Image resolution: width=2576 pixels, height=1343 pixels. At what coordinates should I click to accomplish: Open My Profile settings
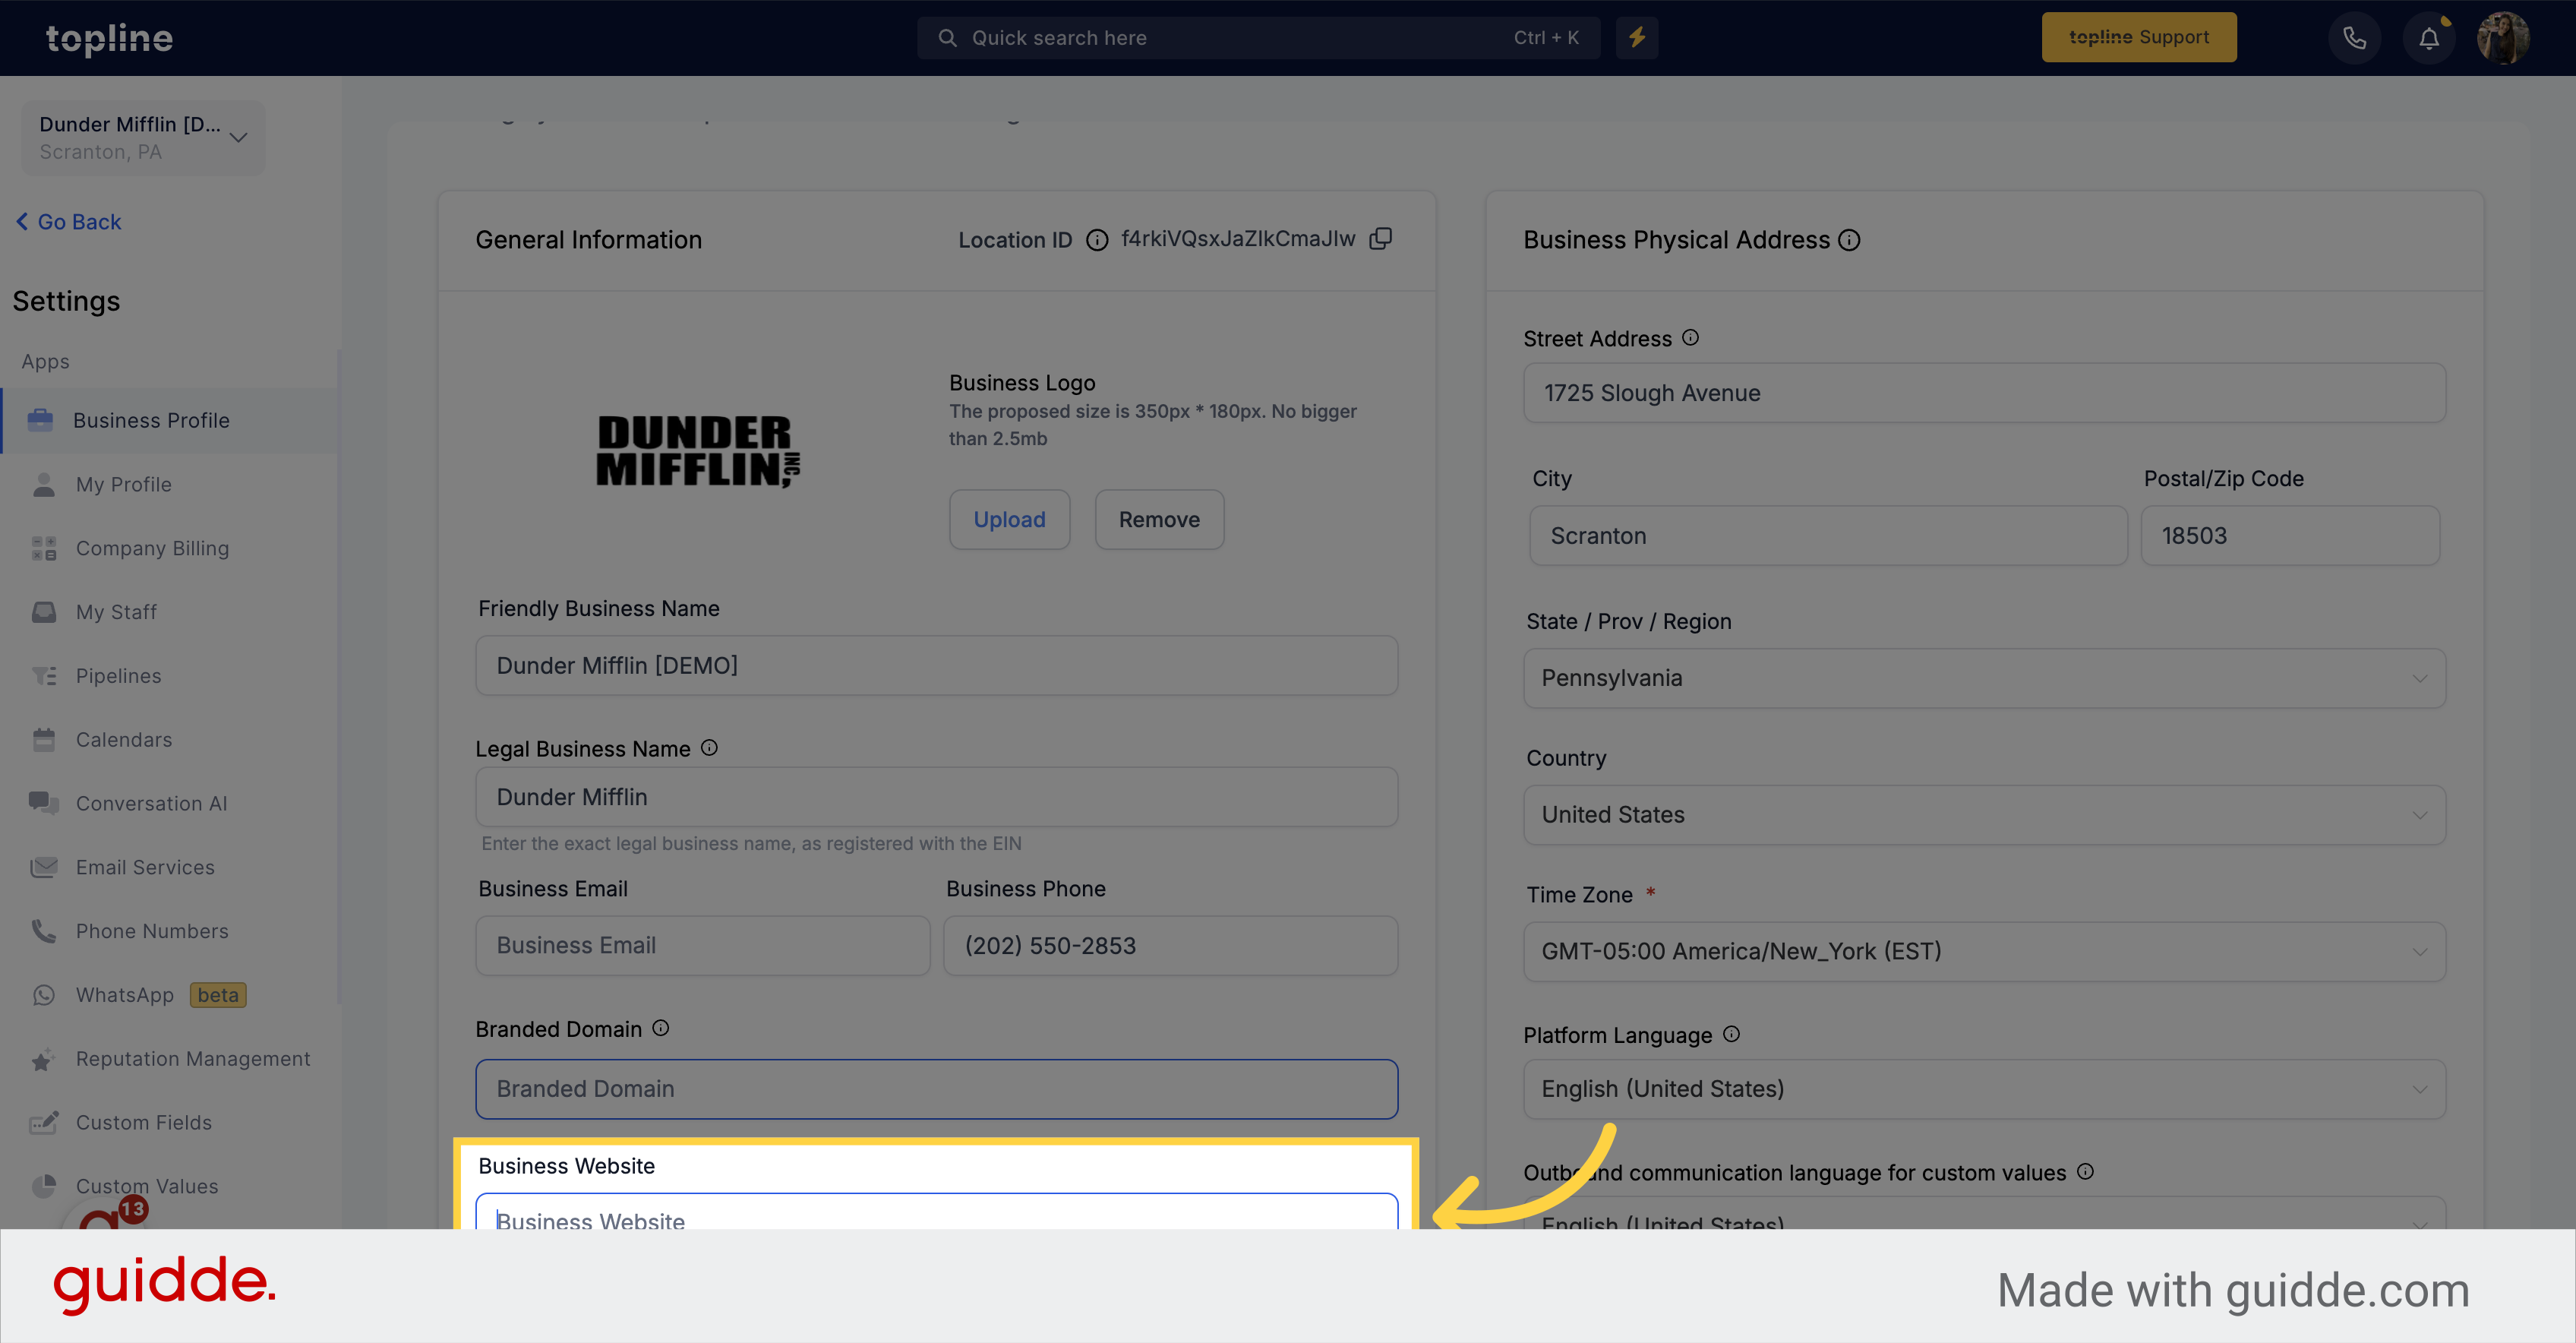click(x=124, y=484)
